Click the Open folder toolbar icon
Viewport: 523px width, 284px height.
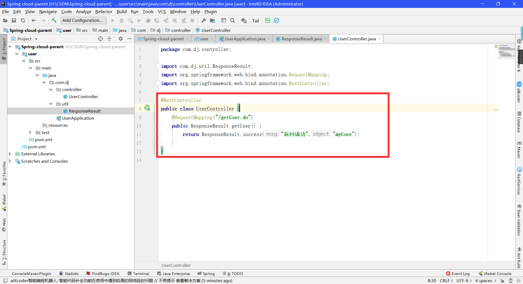(5, 20)
